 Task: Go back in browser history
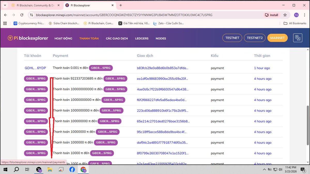pyautogui.click(x=6, y=15)
